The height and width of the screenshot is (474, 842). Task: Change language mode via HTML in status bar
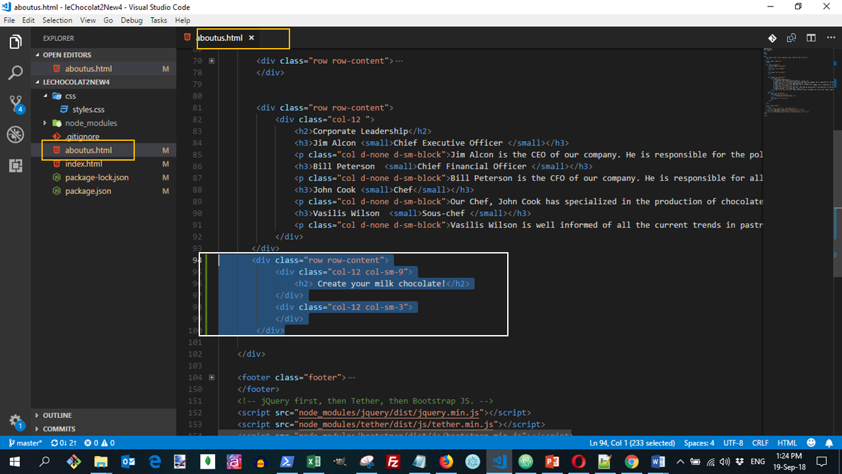coord(787,443)
